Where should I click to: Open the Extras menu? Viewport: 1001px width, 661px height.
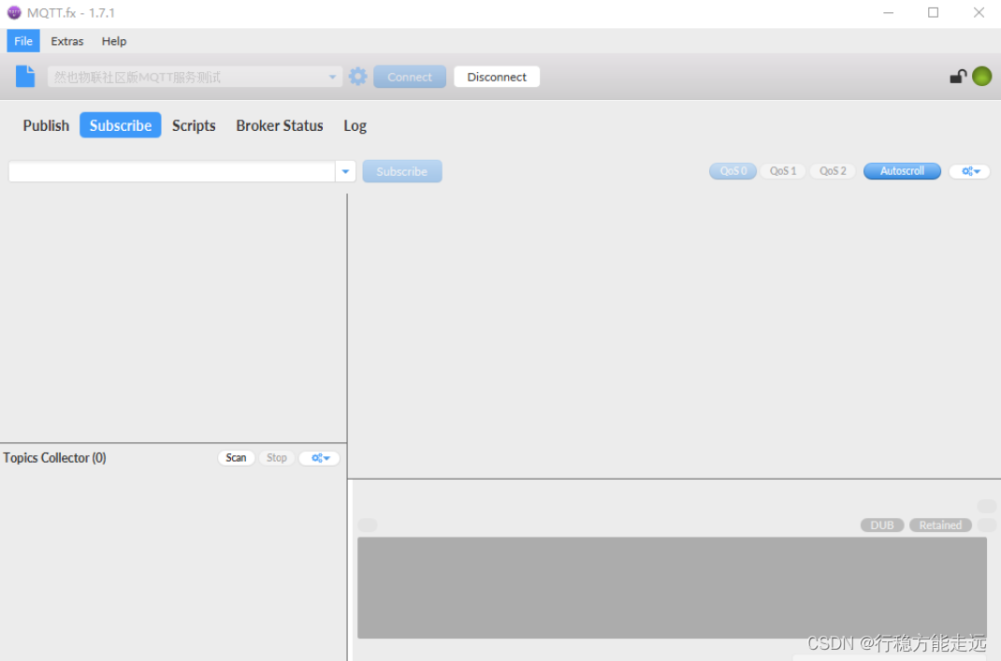click(x=67, y=41)
